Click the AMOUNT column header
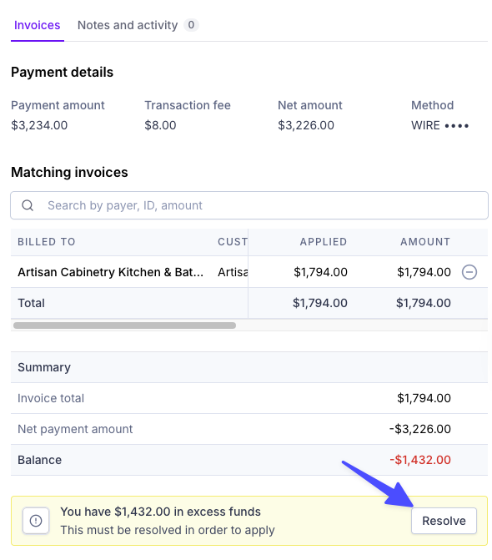The height and width of the screenshot is (560, 492). coord(425,242)
